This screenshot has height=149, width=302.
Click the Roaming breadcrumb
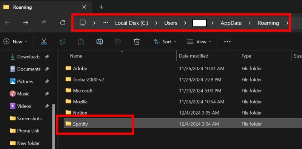point(268,23)
